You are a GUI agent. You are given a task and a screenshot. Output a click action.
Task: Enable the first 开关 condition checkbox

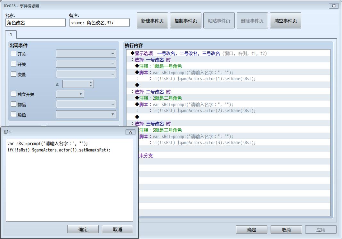coord(14,54)
